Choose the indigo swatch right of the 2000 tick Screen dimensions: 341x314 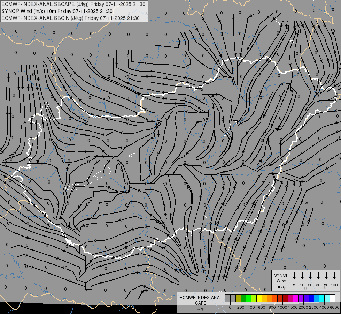tap(306, 298)
